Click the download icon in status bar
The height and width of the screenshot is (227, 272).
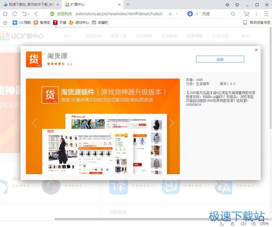tap(232, 224)
